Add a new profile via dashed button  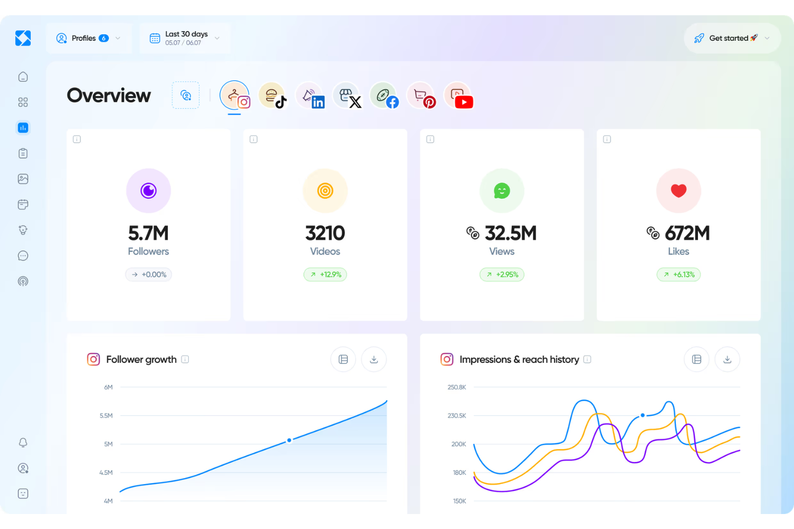tap(186, 95)
